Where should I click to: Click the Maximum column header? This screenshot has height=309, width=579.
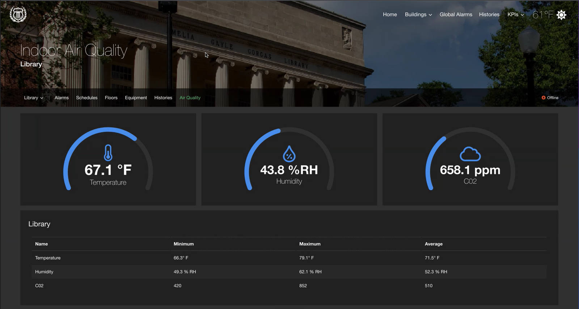pos(310,244)
